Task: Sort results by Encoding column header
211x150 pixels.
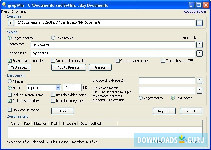Action: tap(69, 124)
